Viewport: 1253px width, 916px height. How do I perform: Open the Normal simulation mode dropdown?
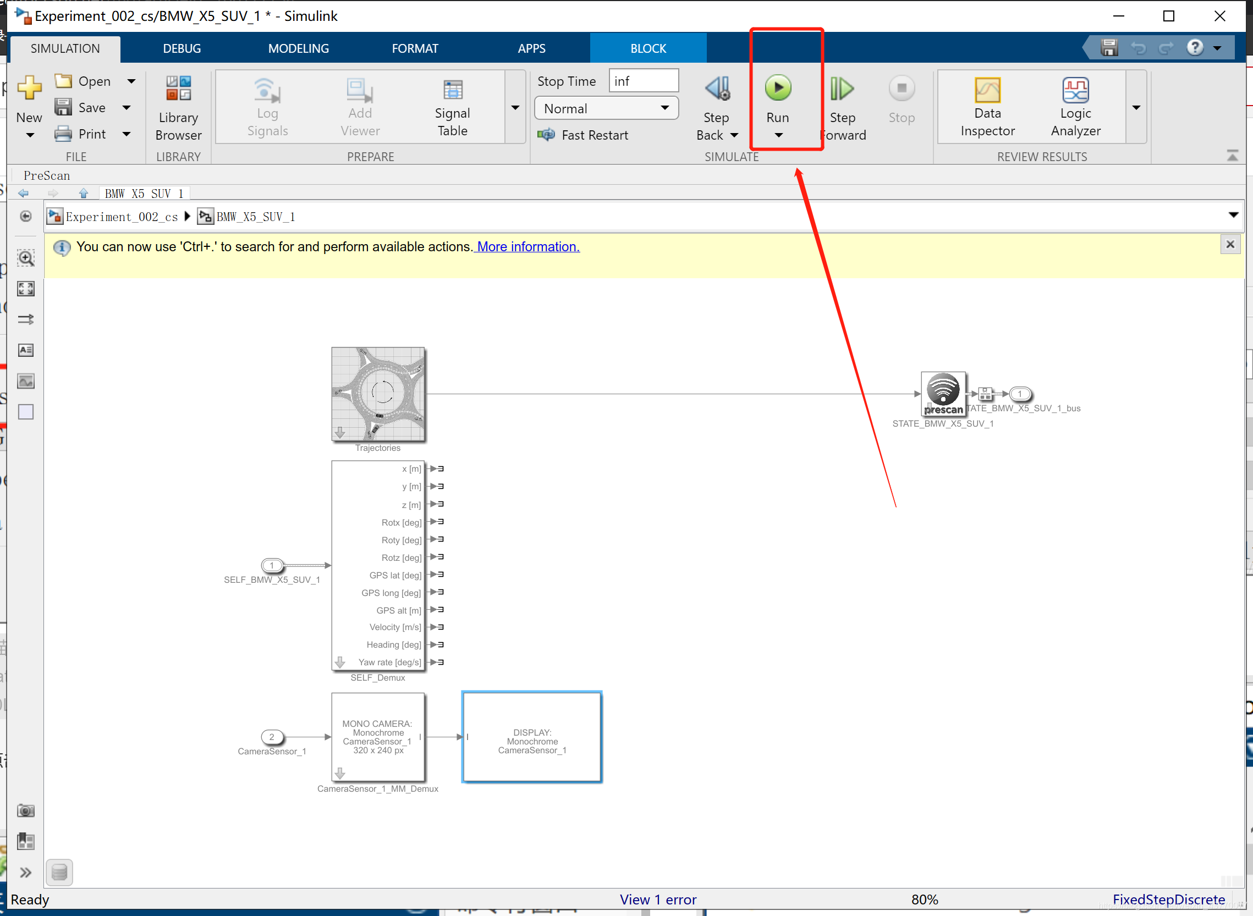[x=606, y=108]
